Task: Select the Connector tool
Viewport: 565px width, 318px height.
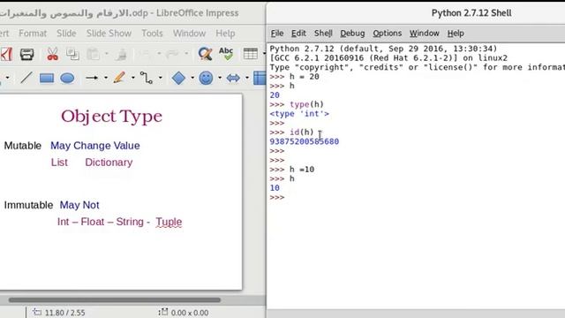Action: coord(147,78)
